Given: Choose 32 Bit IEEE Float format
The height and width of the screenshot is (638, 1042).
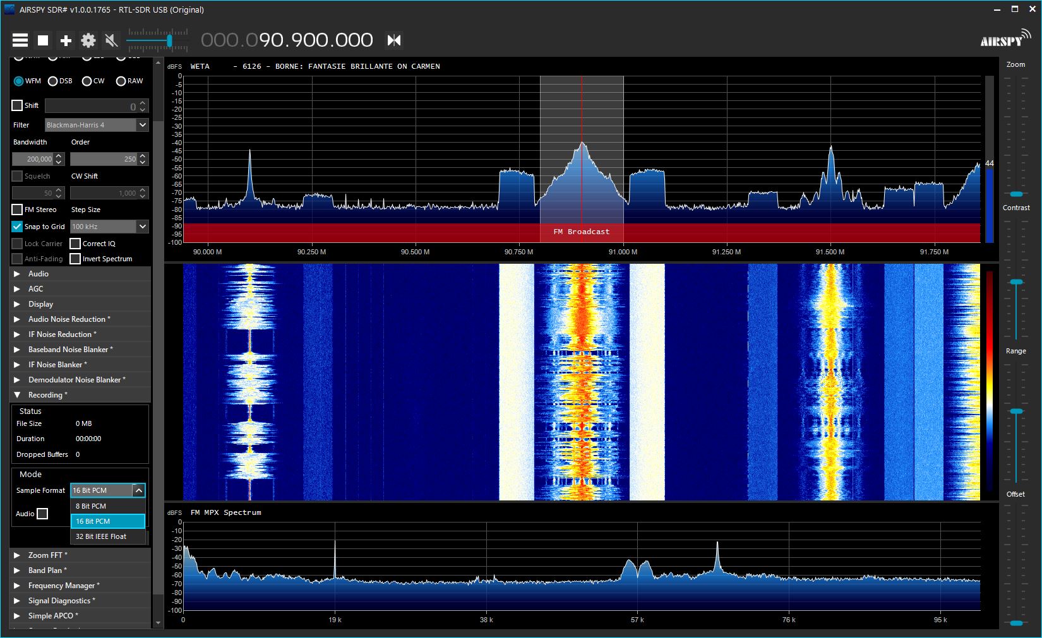Looking at the screenshot, I should 108,536.
